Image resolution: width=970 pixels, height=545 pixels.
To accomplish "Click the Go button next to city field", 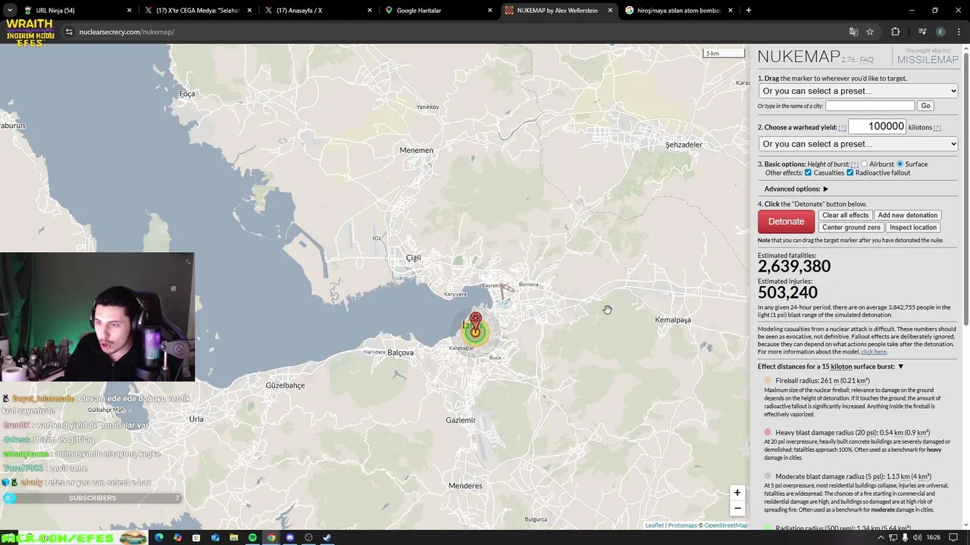I will [925, 106].
